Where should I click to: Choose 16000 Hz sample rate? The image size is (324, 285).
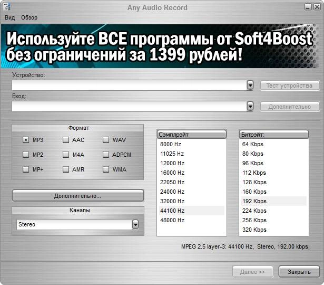(192, 173)
